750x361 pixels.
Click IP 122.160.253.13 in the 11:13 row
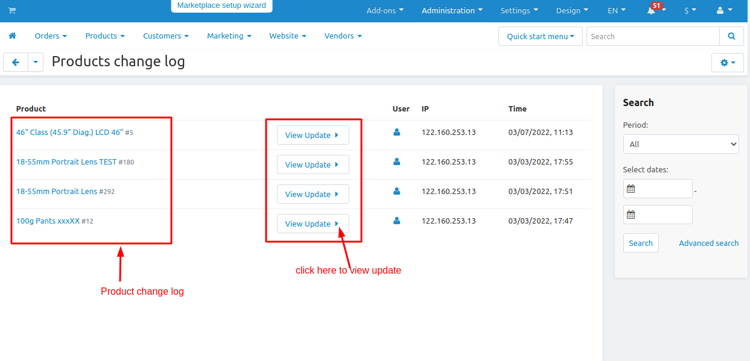point(449,132)
